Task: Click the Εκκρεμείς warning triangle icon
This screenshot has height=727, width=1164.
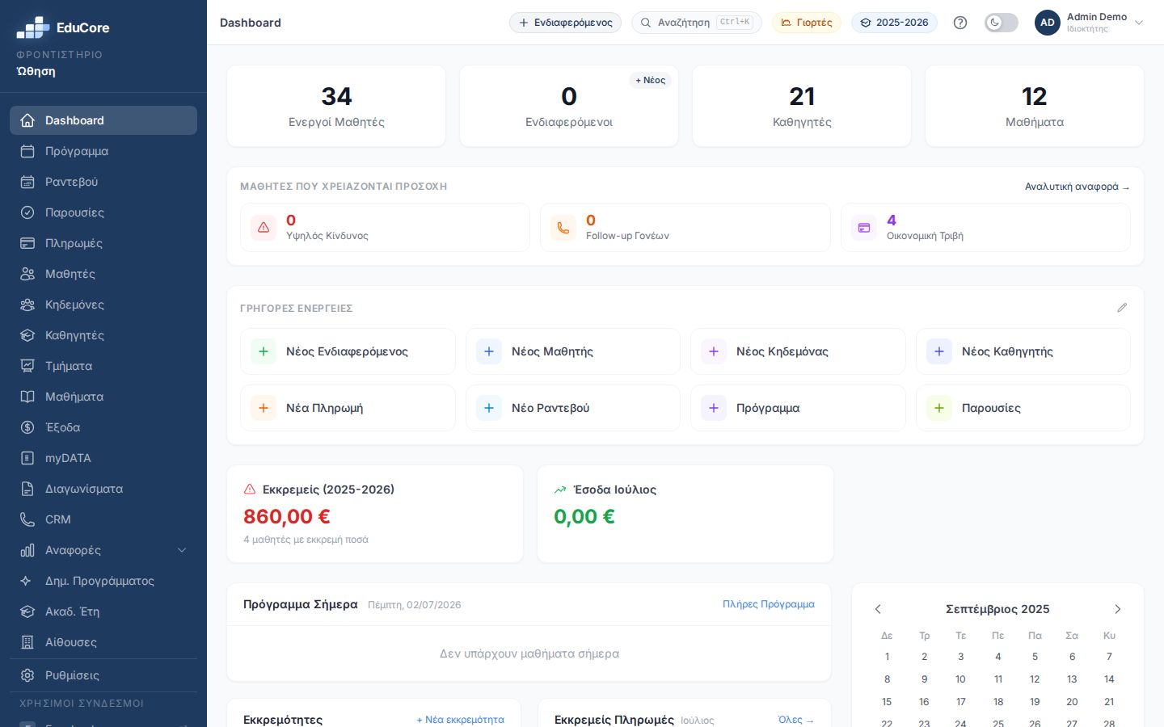Action: click(x=250, y=490)
